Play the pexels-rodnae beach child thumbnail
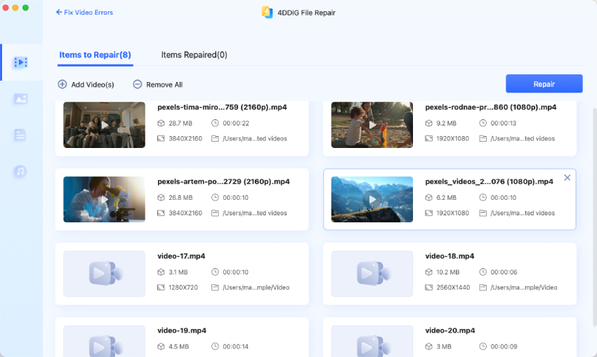The image size is (597, 357). tap(372, 125)
